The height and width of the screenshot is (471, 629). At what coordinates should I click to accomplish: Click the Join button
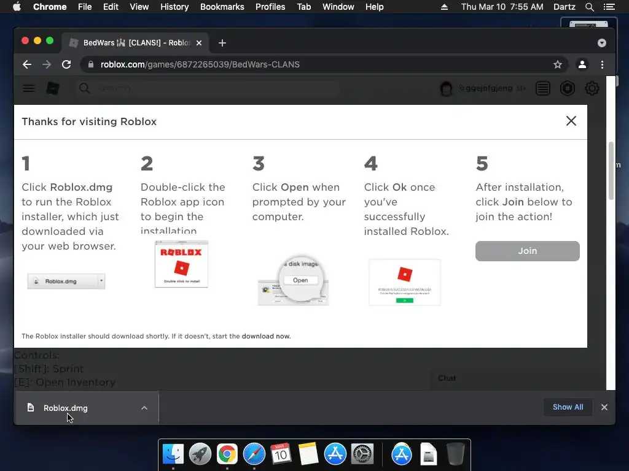528,251
